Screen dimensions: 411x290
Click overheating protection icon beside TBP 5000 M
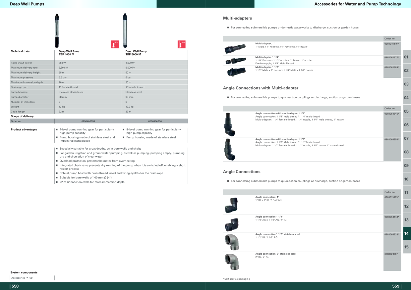tap(182, 44)
